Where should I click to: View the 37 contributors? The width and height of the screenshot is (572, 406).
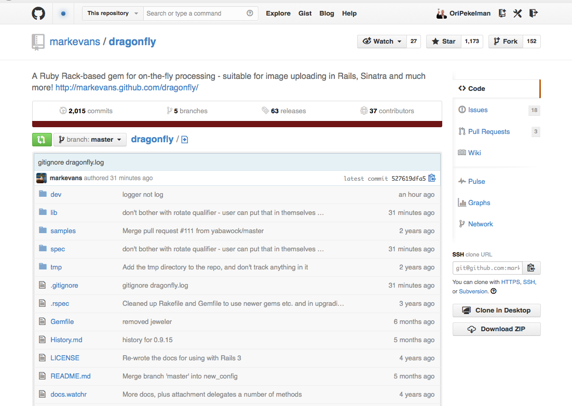pos(387,111)
